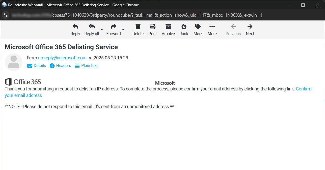Click the site information icon in address bar
The width and height of the screenshot is (325, 170).
tap(5, 15)
